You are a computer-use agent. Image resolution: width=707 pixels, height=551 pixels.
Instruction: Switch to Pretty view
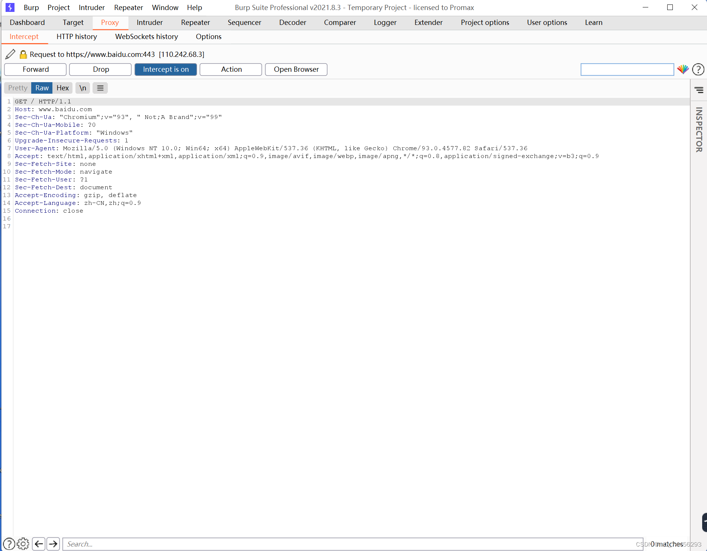(x=18, y=88)
